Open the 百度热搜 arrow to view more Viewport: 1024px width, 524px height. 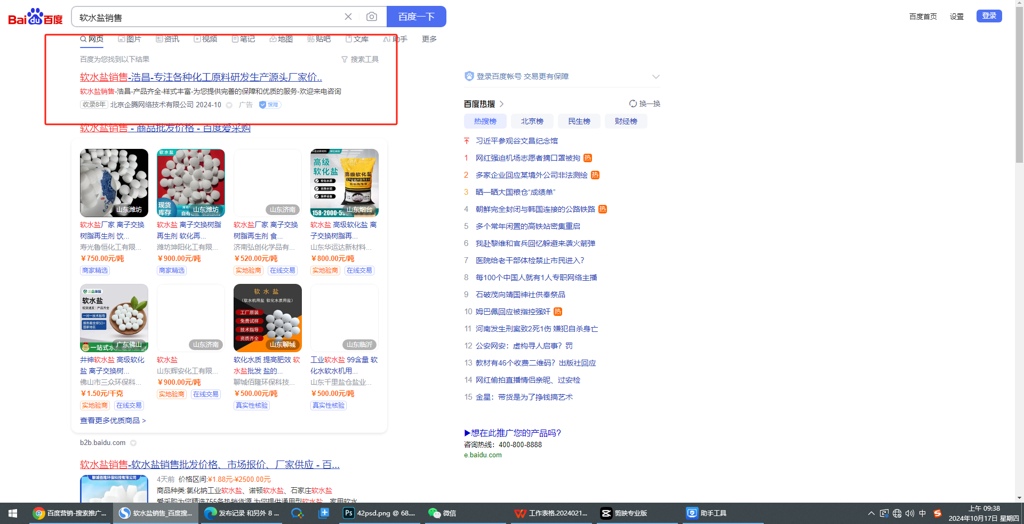click(501, 104)
